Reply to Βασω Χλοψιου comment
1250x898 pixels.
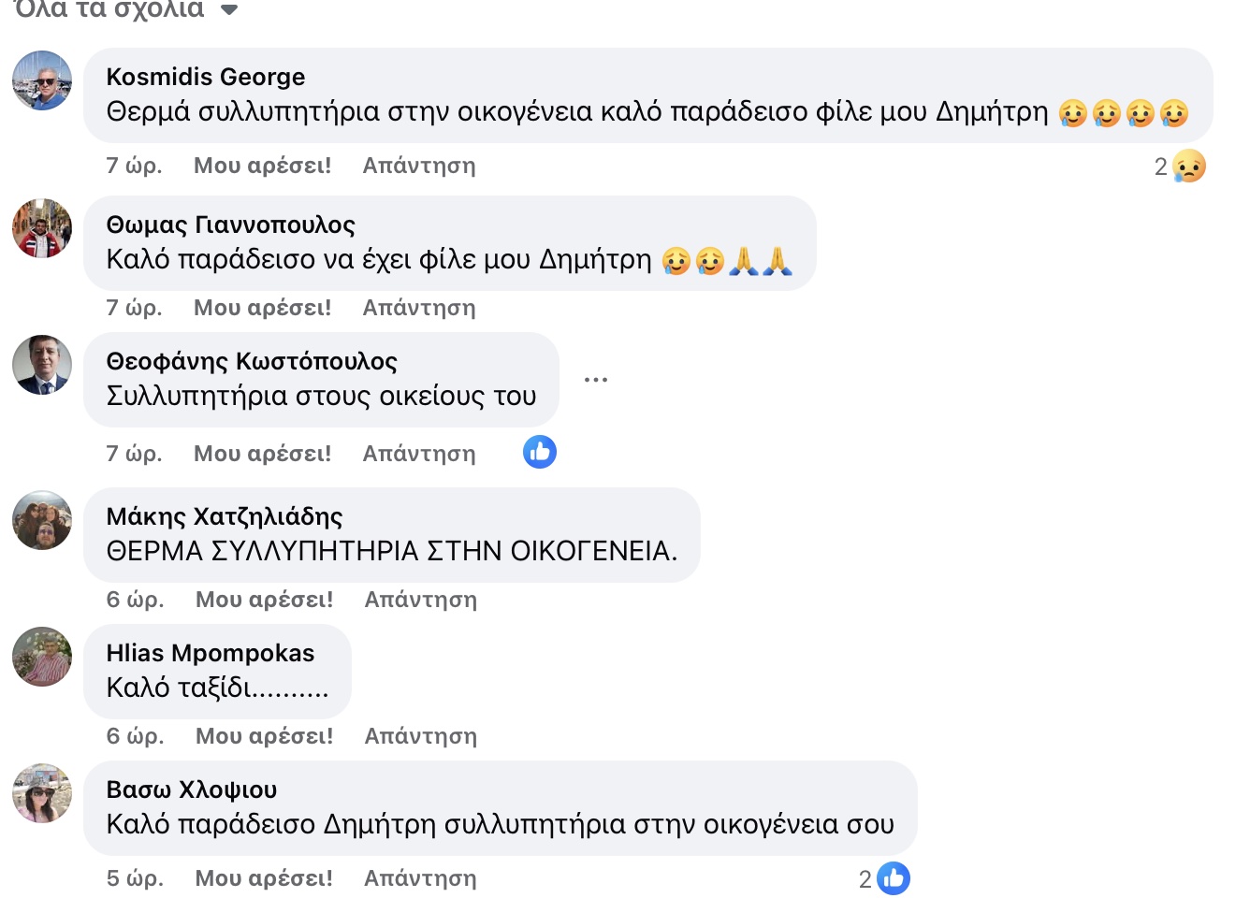coord(420,878)
